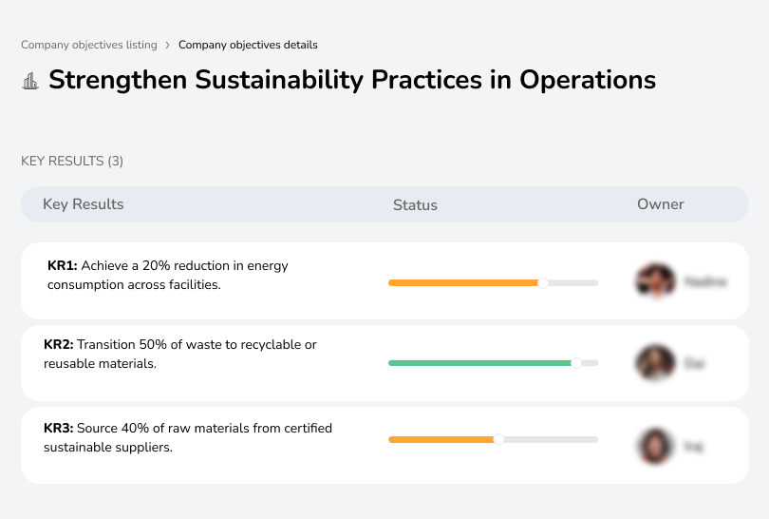769x519 pixels.
Task: Open KR2 recyclable waste transition key result
Action: [x=180, y=354]
